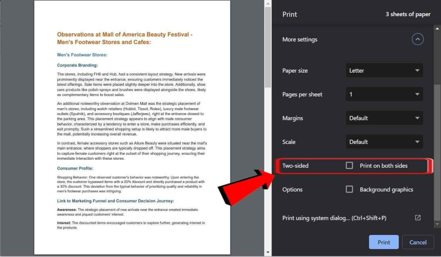The width and height of the screenshot is (441, 257).
Task: Click the up arrow on the preview scrollbar
Action: point(268,3)
